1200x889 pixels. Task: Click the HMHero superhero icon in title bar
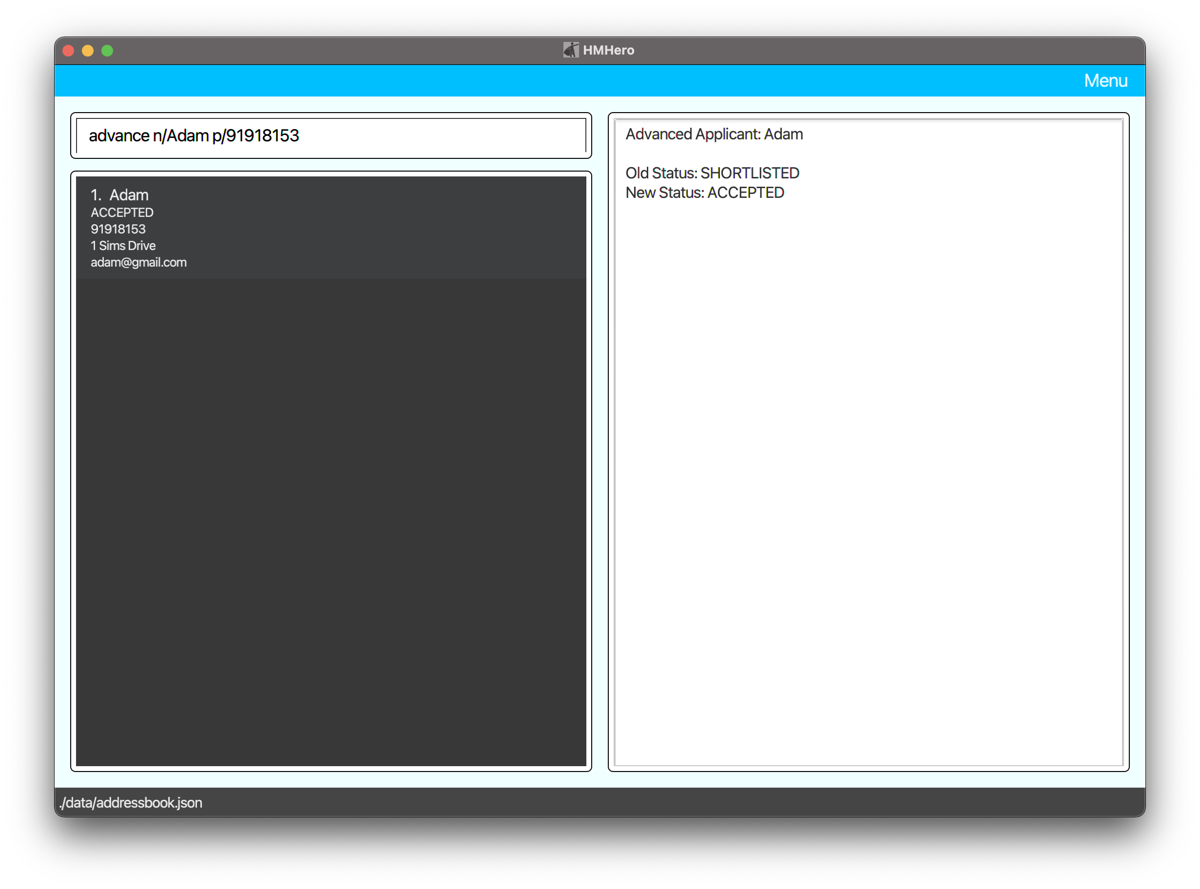570,50
